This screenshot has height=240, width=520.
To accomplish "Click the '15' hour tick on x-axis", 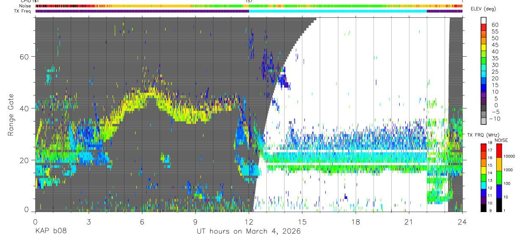I will 302,222.
